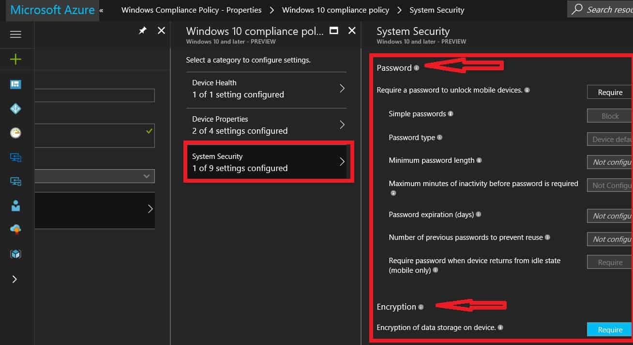
Task: Open Device Health category
Action: point(266,89)
